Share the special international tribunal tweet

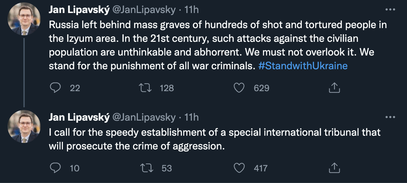click(x=334, y=168)
